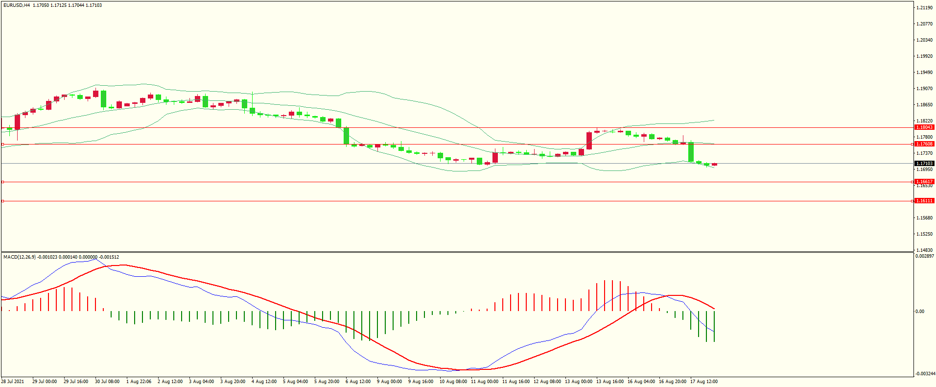This screenshot has height=387, width=936.
Task: Click the 17 Aug 12:00 time label
Action: pyautogui.click(x=704, y=382)
